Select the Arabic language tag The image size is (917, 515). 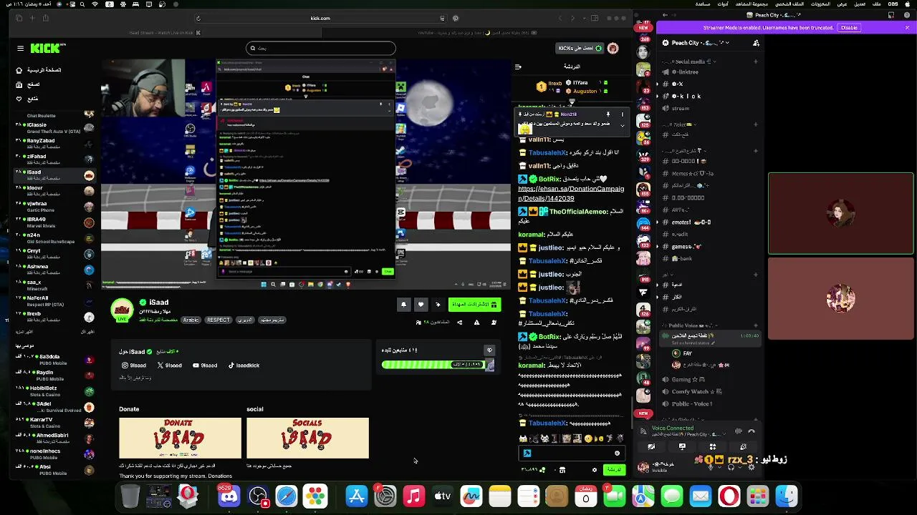click(191, 320)
